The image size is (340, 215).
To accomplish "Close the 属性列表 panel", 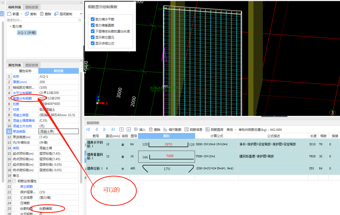I will 81,61.
